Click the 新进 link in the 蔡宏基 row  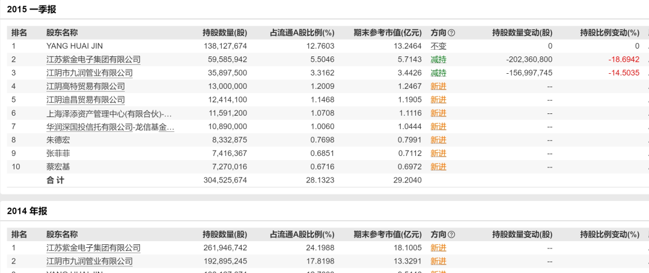click(439, 167)
